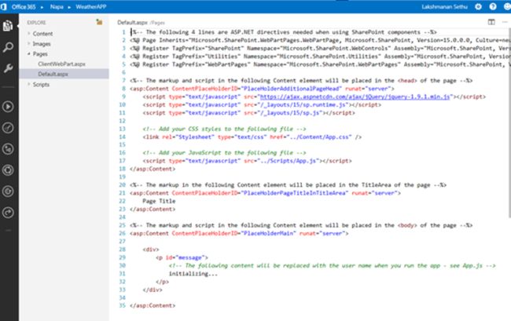511x321 pixels.
Task: Go to Office 365 home link
Action: click(24, 7)
